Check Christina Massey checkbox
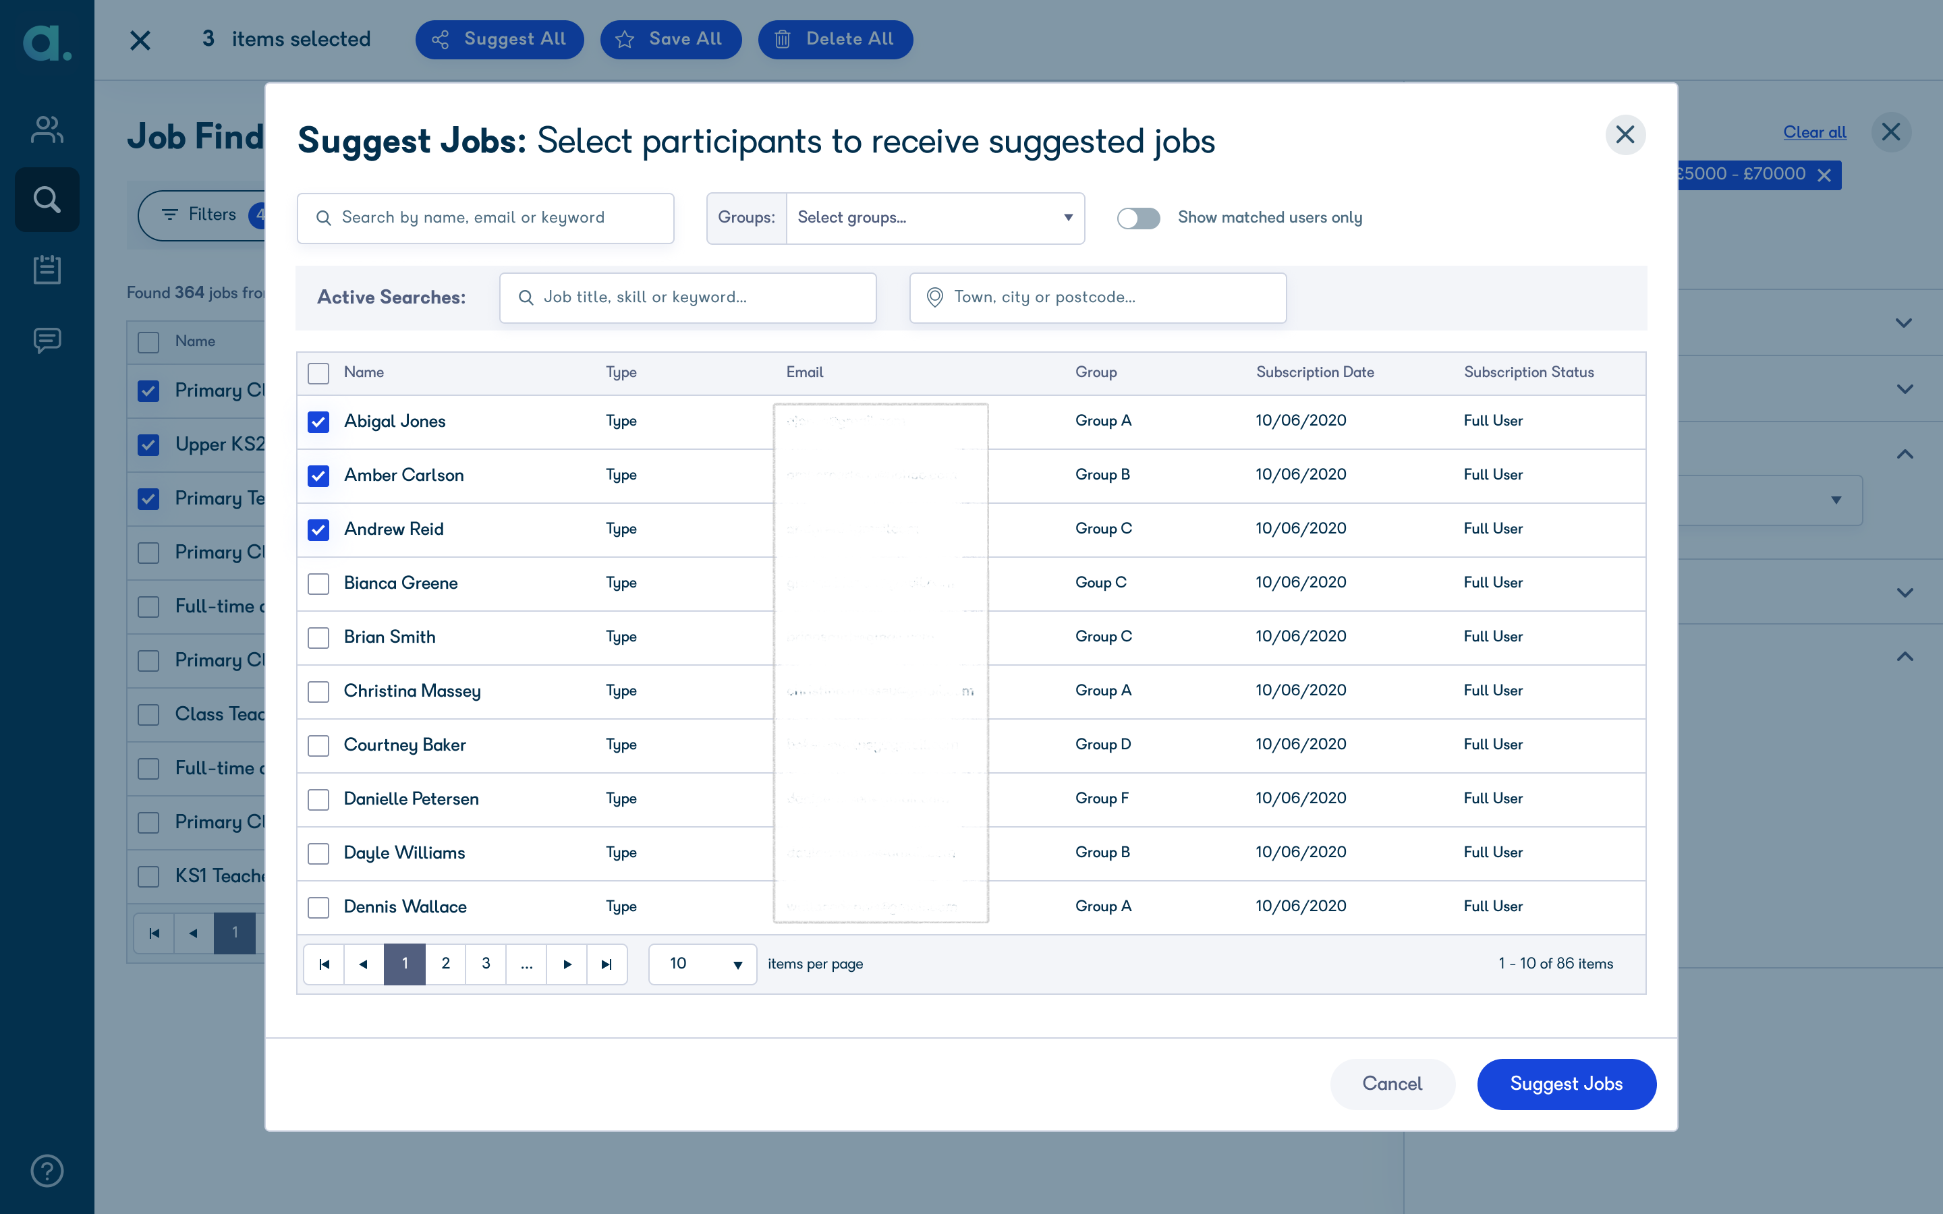The height and width of the screenshot is (1214, 1943). click(x=318, y=691)
